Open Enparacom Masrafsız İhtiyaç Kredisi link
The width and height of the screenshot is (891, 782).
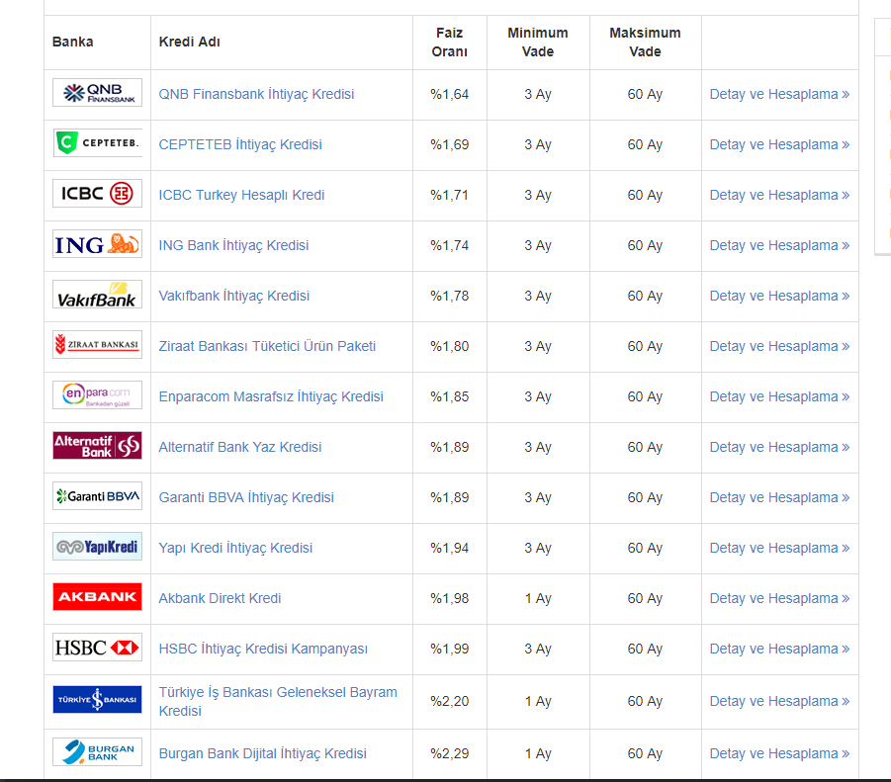271,396
